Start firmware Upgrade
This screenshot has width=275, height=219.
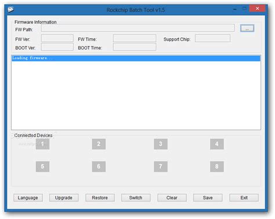pyautogui.click(x=64, y=198)
